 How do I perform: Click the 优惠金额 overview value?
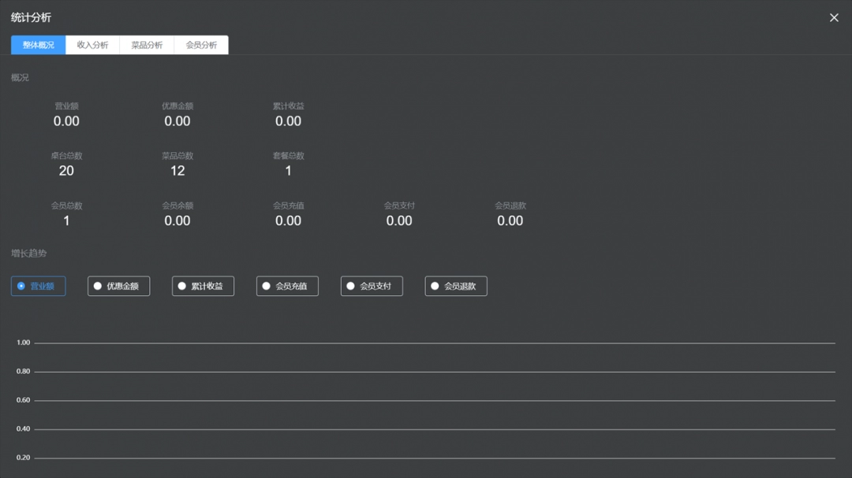pos(177,121)
